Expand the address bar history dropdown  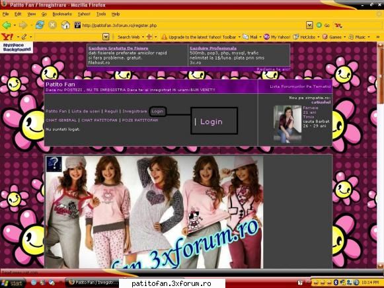309,25
